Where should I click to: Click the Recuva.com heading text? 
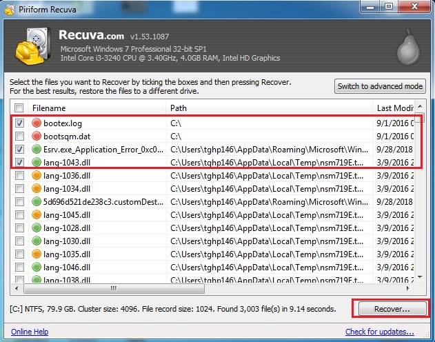tap(91, 35)
